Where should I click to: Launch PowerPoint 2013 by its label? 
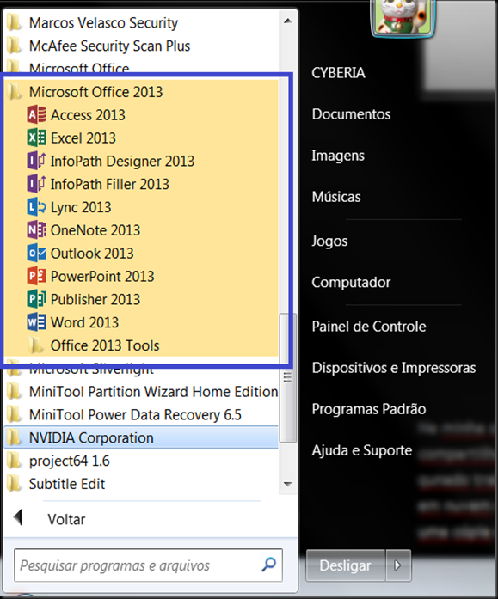pos(102,276)
